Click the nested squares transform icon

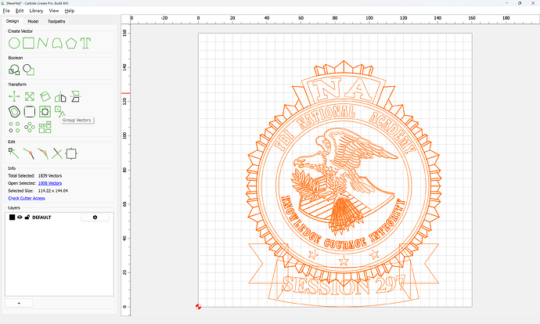point(45,112)
